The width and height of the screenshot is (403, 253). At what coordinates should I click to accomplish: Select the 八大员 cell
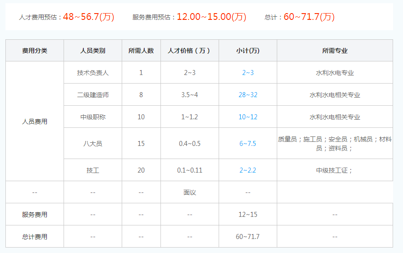[93, 144]
